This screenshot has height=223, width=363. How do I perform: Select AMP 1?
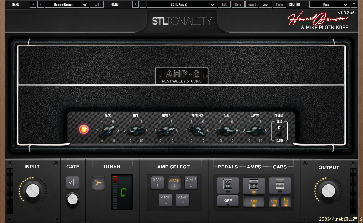[157, 182]
